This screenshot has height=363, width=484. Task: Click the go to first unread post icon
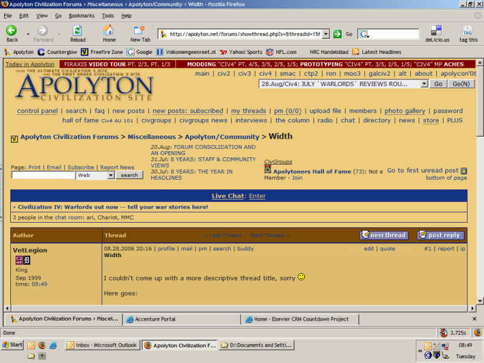[464, 171]
